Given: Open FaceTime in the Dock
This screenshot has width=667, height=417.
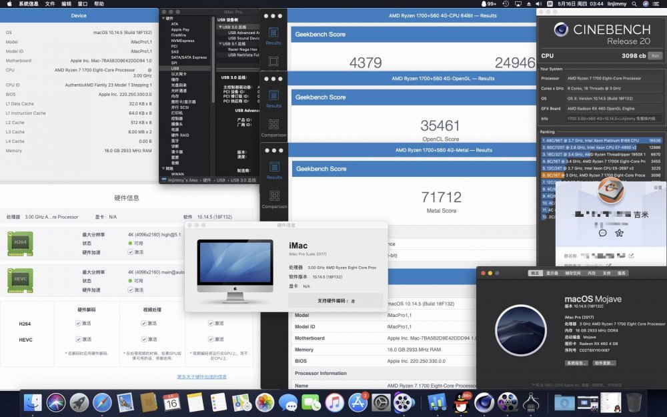Looking at the screenshot, I should (x=311, y=402).
